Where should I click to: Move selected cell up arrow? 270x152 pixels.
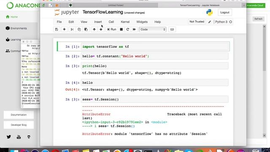click(94, 30)
